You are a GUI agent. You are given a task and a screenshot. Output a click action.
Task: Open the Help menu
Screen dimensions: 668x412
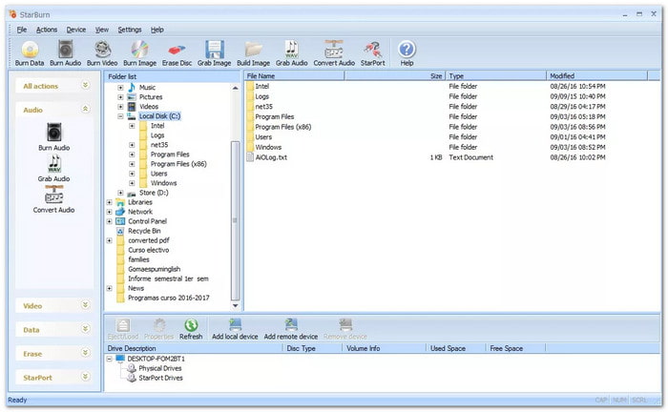pyautogui.click(x=157, y=30)
